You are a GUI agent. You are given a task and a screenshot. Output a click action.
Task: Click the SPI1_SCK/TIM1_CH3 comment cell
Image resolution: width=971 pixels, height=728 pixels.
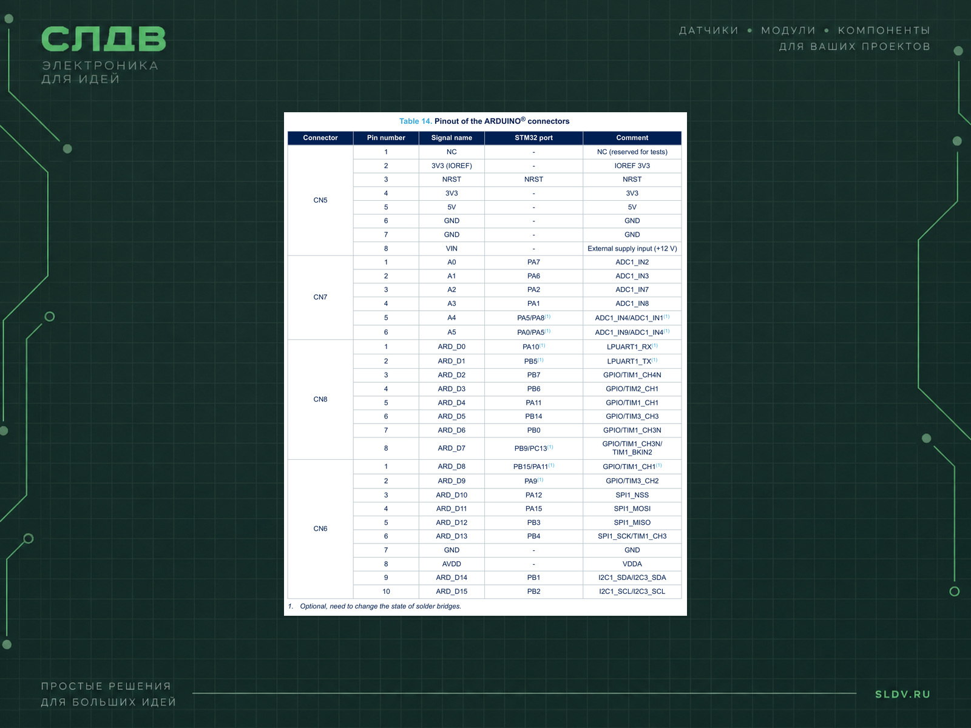pyautogui.click(x=632, y=536)
